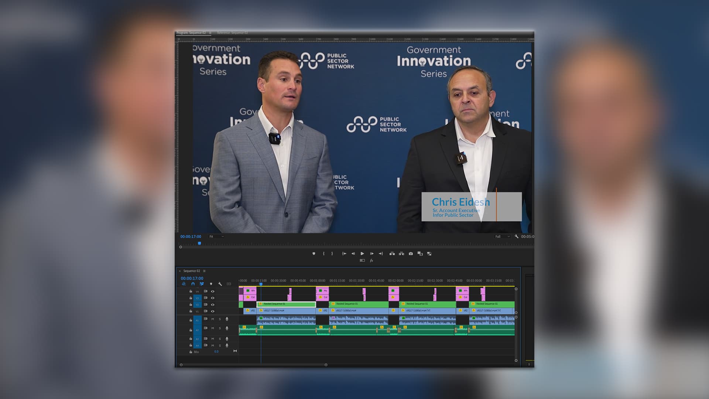Toggle the global FX mute button

371,260
